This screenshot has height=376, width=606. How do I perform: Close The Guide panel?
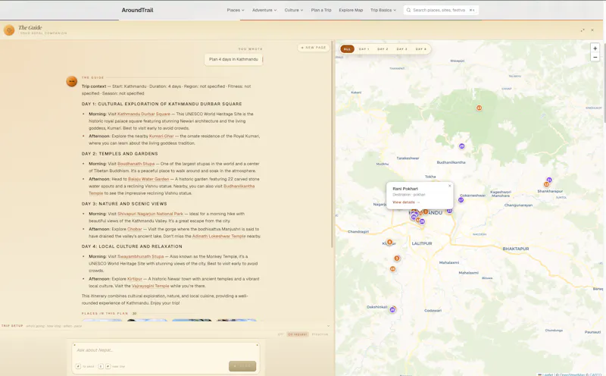(x=592, y=30)
